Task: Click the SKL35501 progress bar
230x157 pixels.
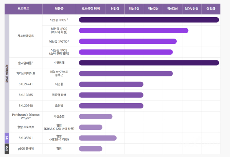Action: pyautogui.click(x=98, y=138)
